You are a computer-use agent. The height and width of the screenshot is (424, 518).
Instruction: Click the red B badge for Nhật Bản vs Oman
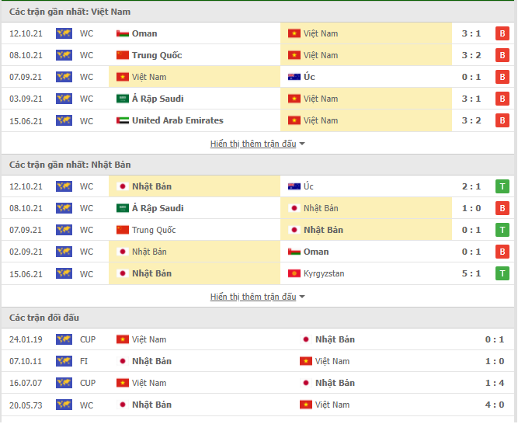[x=502, y=252]
